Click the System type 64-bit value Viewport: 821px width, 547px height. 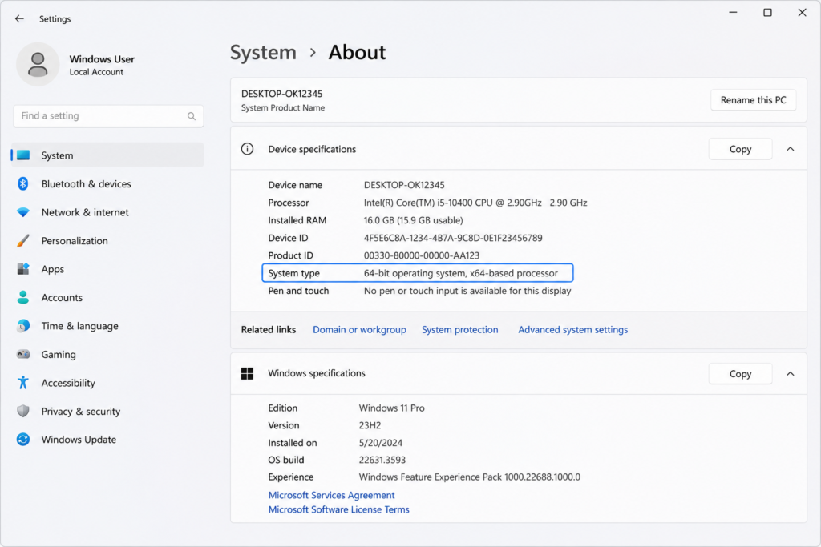tap(461, 273)
